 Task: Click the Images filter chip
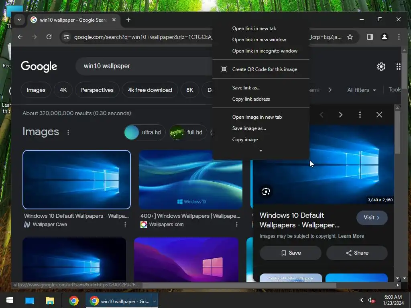(36, 90)
